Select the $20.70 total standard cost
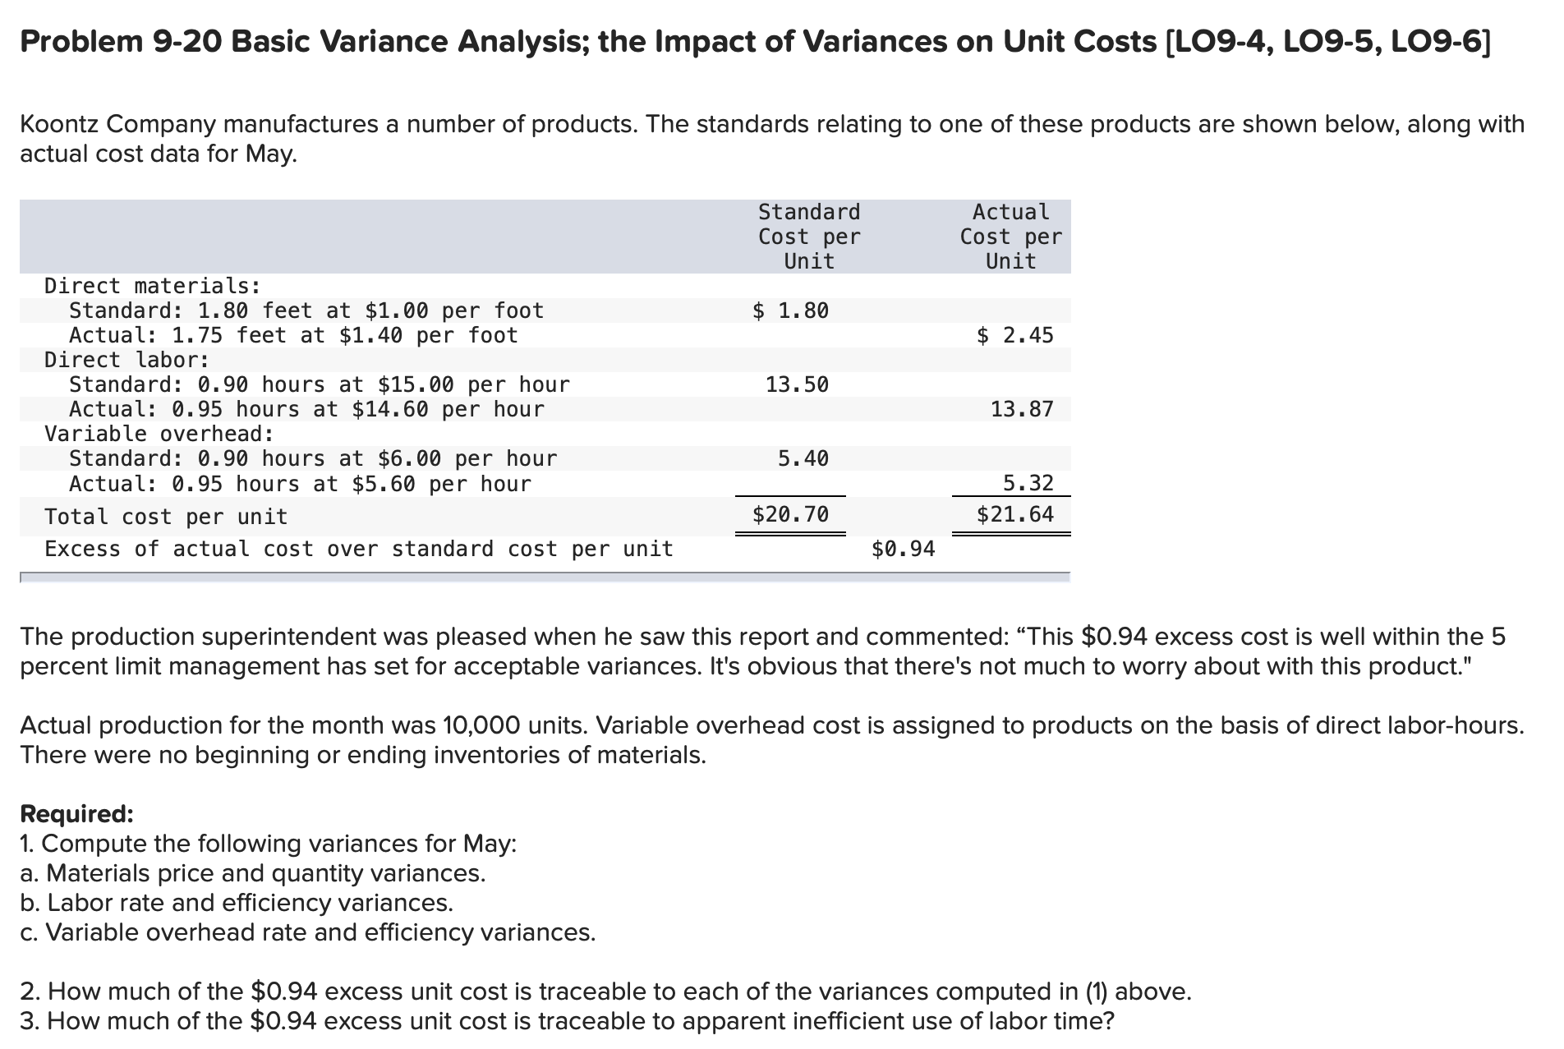This screenshot has height=1049, width=1564. (x=789, y=513)
